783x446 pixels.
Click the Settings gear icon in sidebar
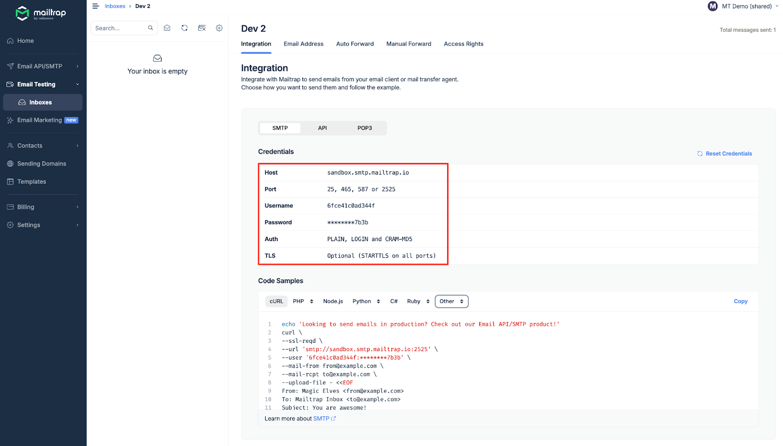pyautogui.click(x=10, y=225)
